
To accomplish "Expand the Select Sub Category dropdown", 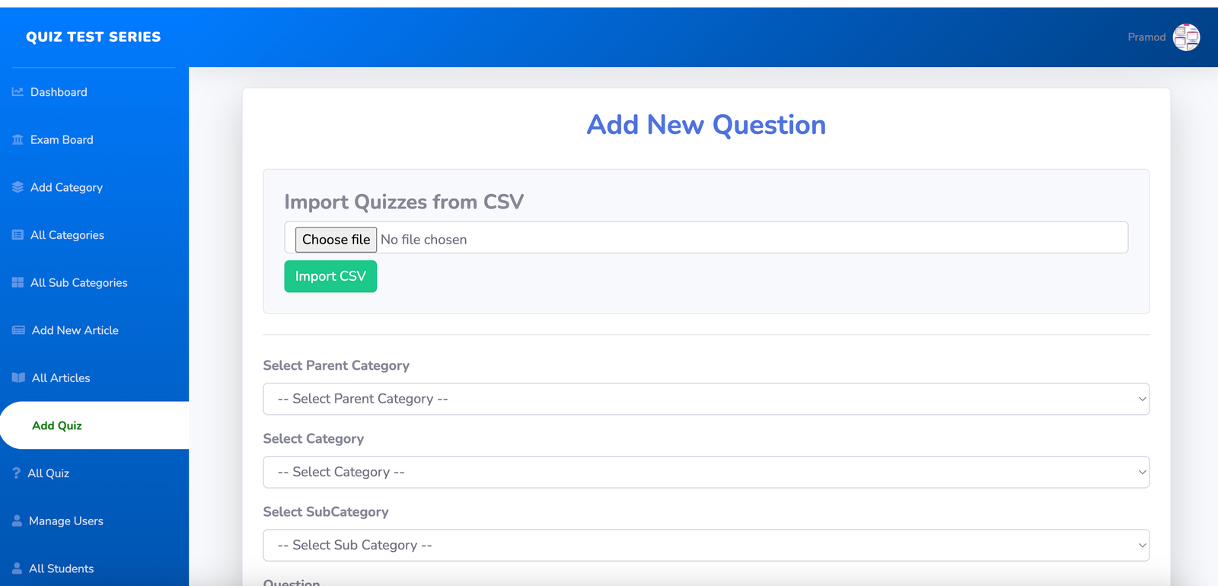I will (706, 545).
